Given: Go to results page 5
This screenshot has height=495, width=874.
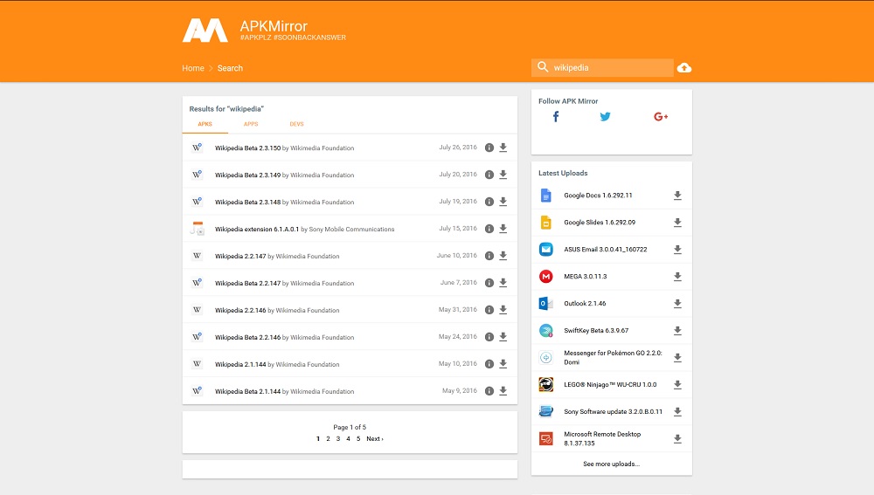Looking at the screenshot, I should [357, 439].
